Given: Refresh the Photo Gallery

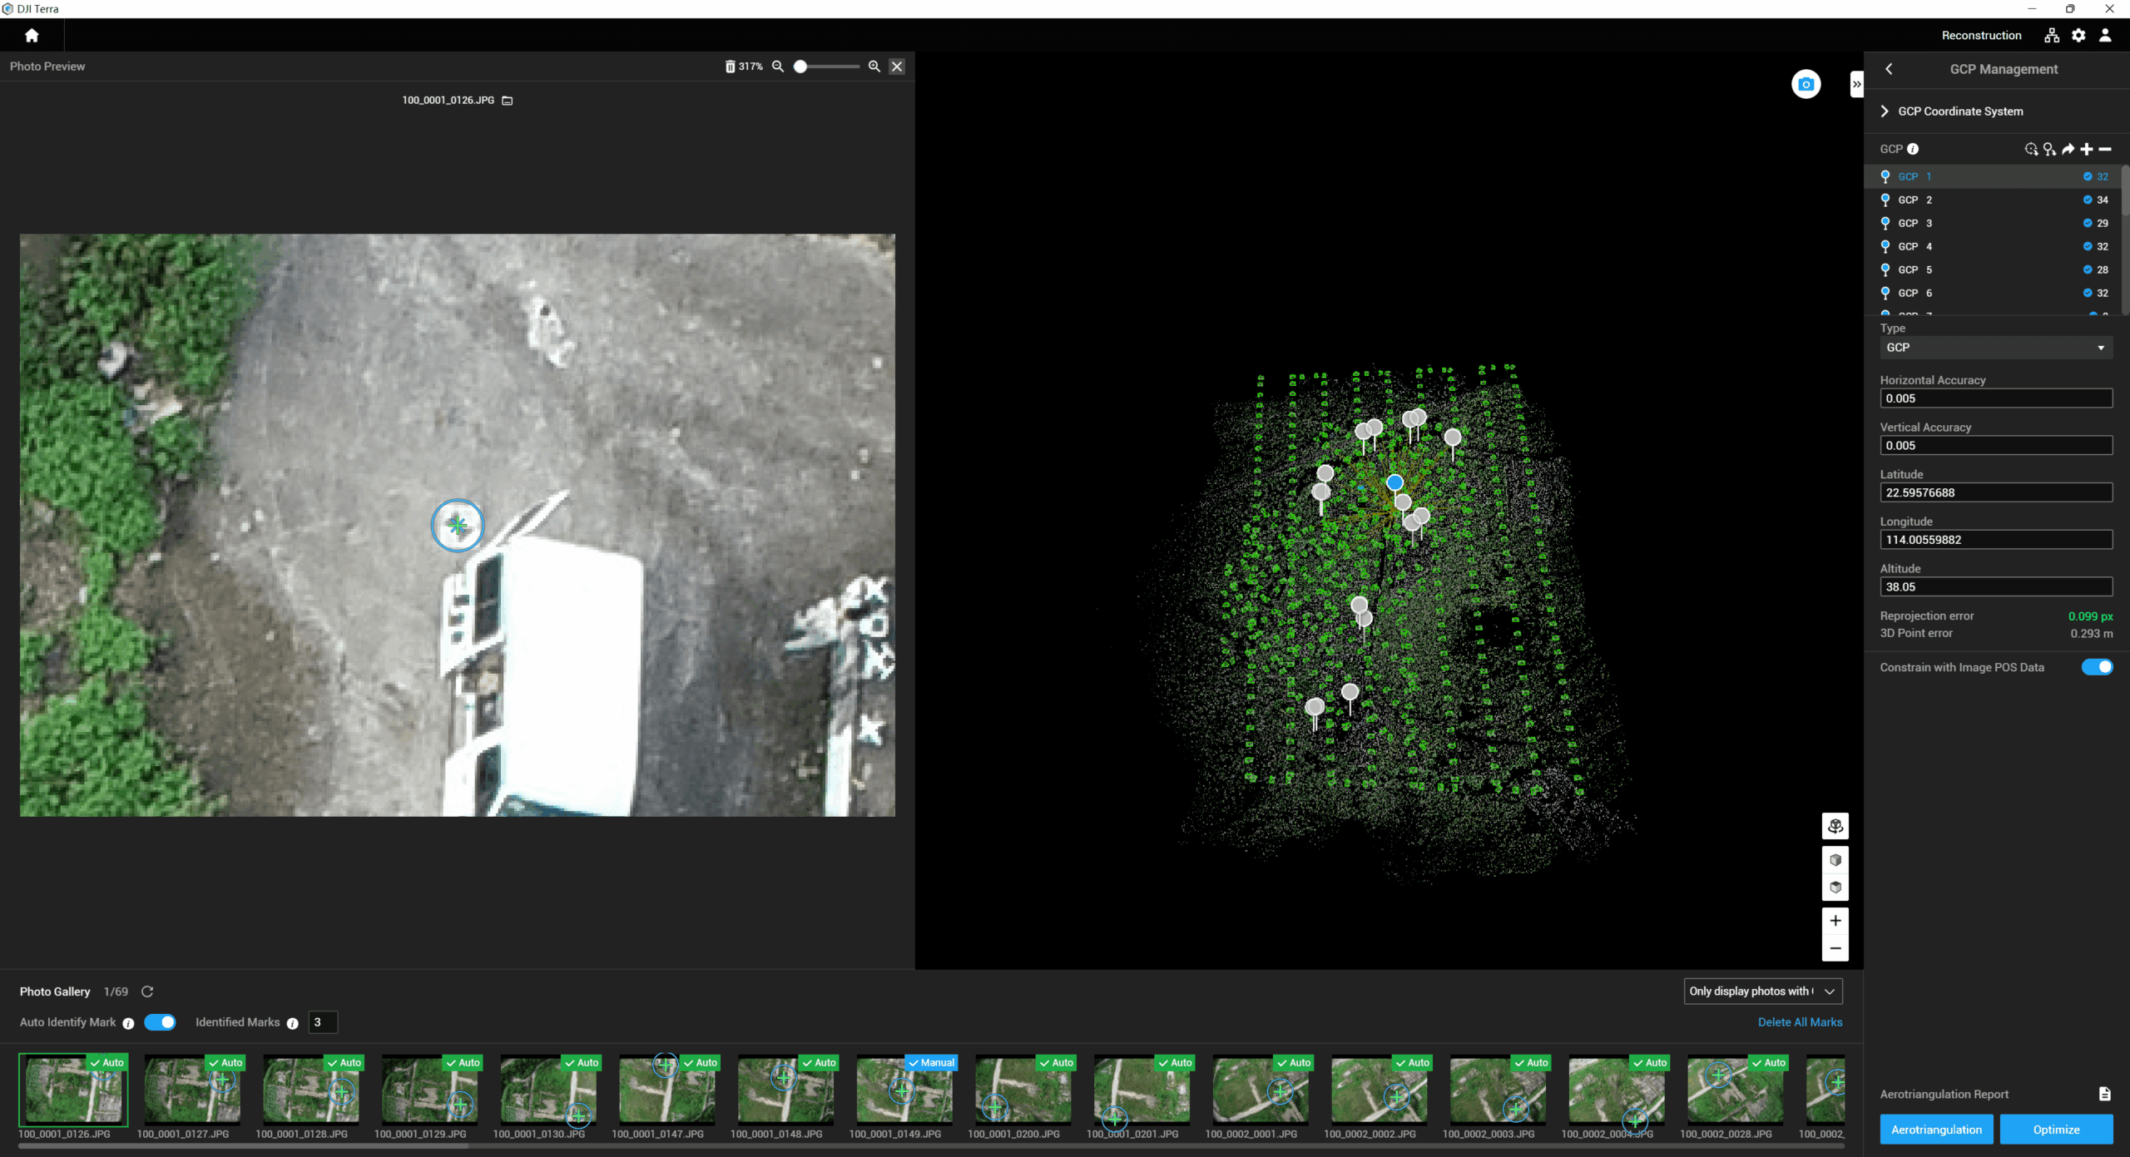Looking at the screenshot, I should [x=147, y=991].
